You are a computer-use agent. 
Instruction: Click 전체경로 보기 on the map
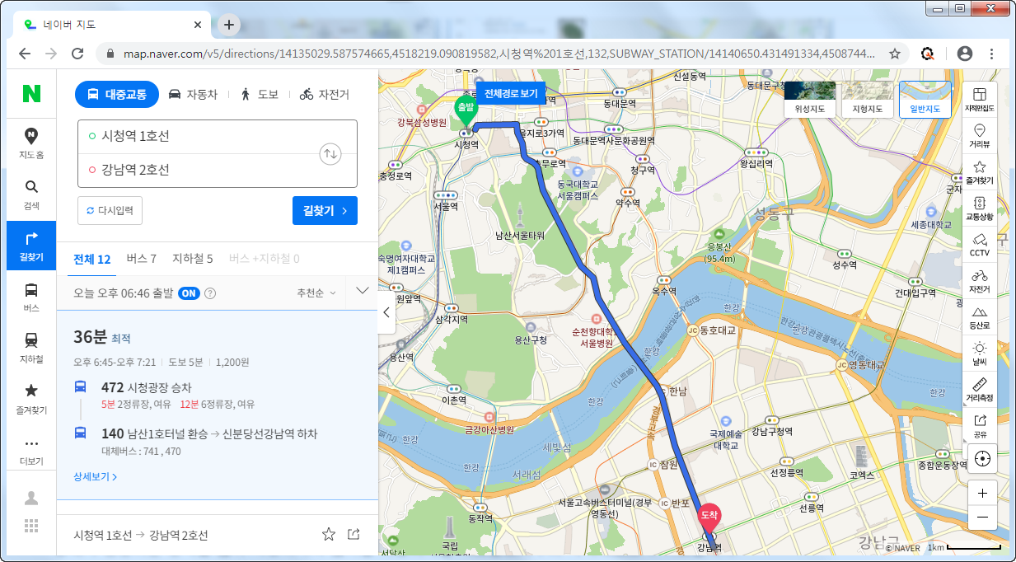coord(511,94)
